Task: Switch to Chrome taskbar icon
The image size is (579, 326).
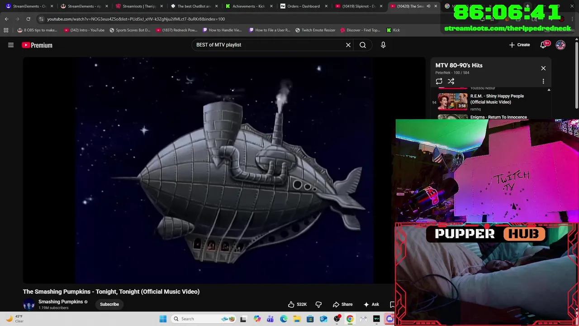Action: click(x=350, y=319)
